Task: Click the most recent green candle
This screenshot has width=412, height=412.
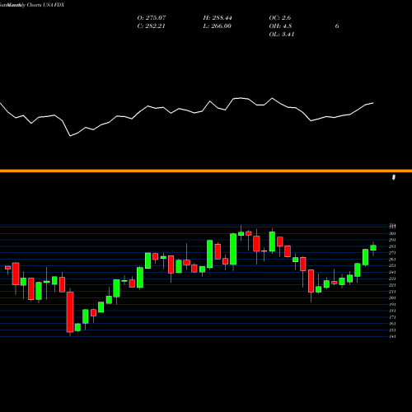Action: point(373,248)
